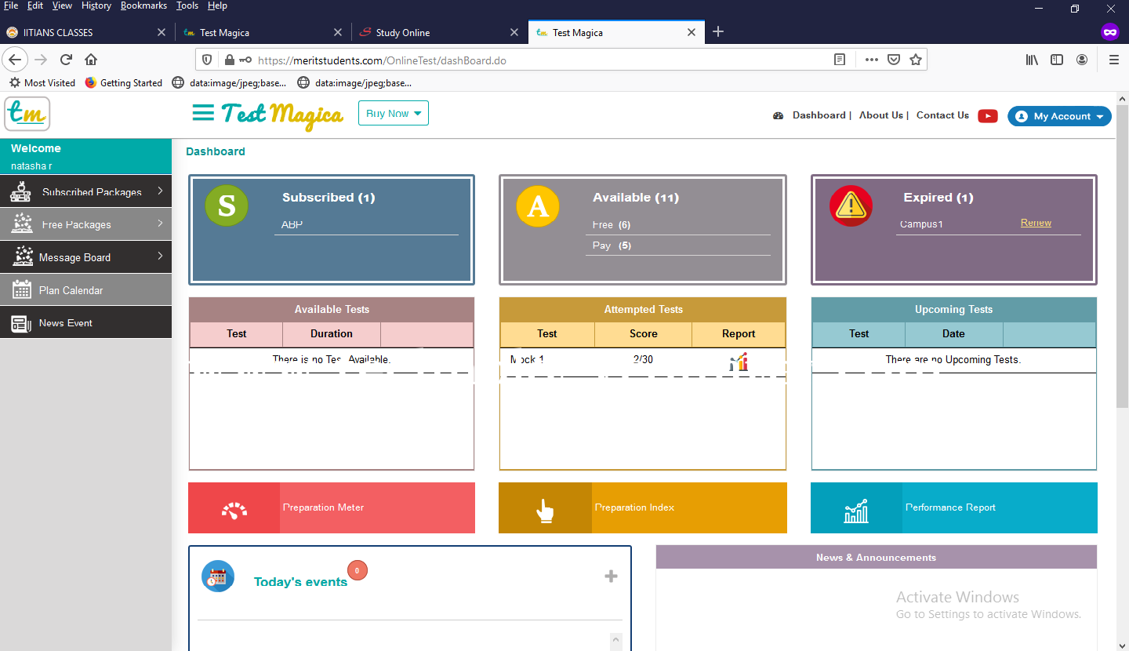Toggle the hamburger sidebar menu icon

203,114
